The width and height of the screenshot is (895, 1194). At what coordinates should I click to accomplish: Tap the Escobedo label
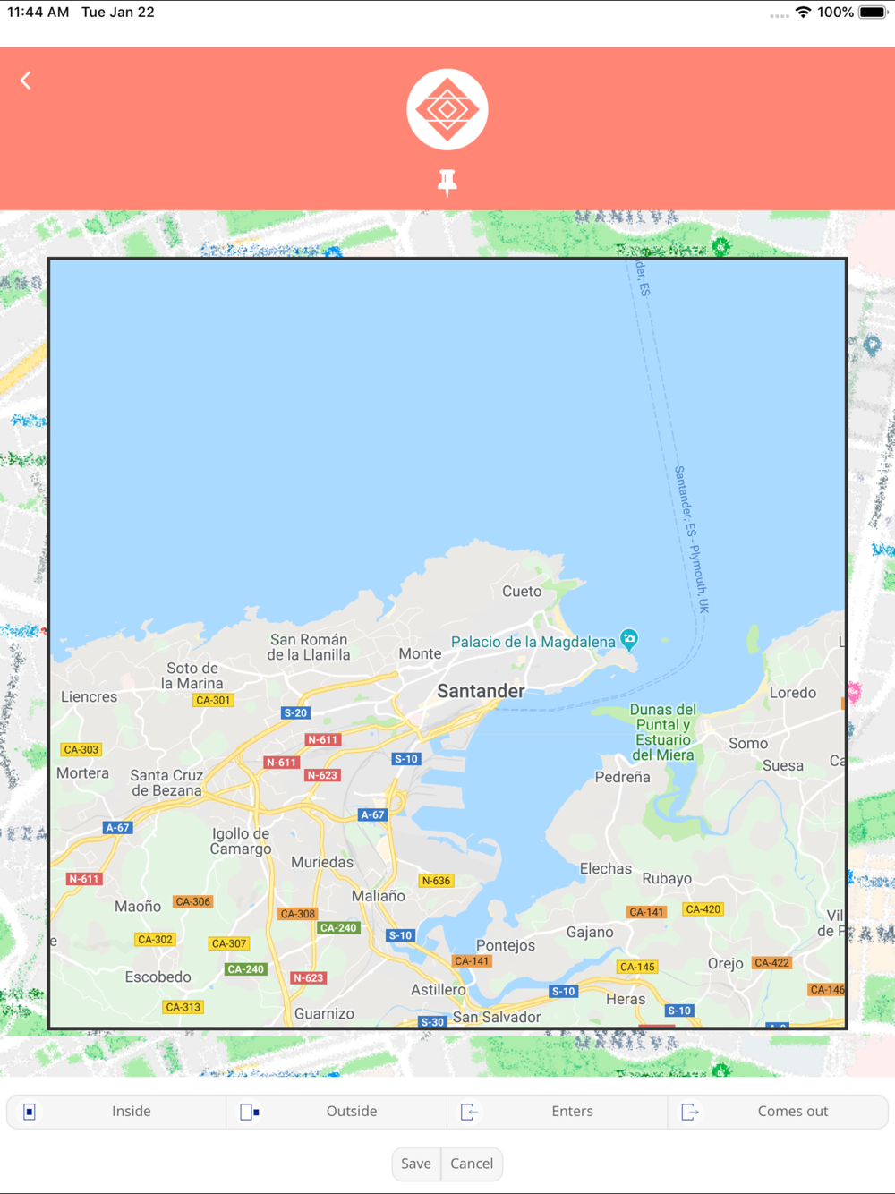(x=158, y=977)
